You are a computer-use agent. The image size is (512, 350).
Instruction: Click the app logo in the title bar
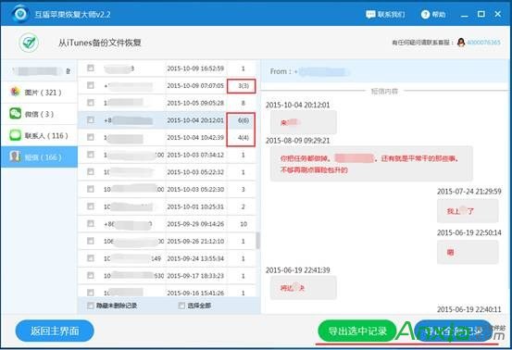click(x=20, y=14)
